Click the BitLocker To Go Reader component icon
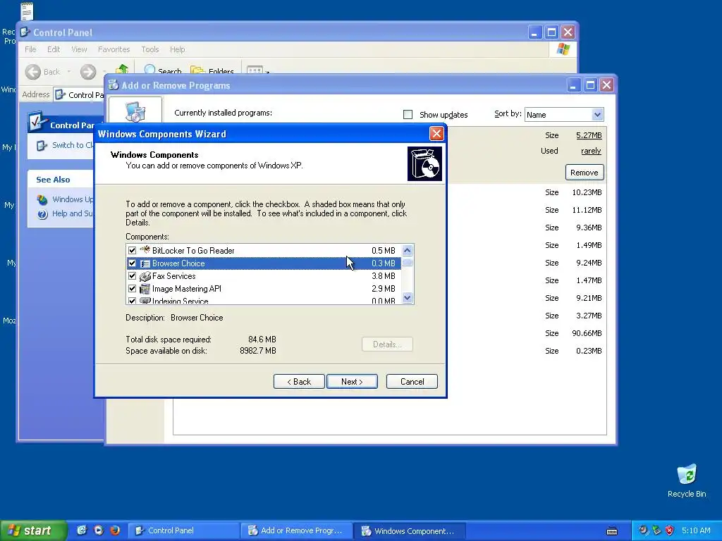Image resolution: width=722 pixels, height=541 pixels. 145,250
